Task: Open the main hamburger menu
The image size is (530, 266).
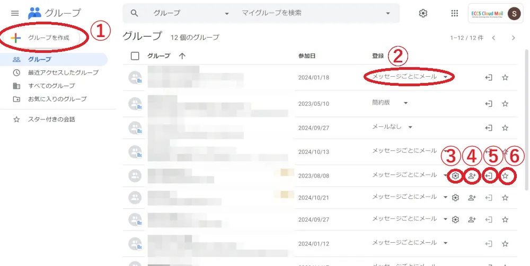Action: [15, 13]
